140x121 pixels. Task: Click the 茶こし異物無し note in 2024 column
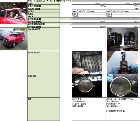tap(112, 106)
